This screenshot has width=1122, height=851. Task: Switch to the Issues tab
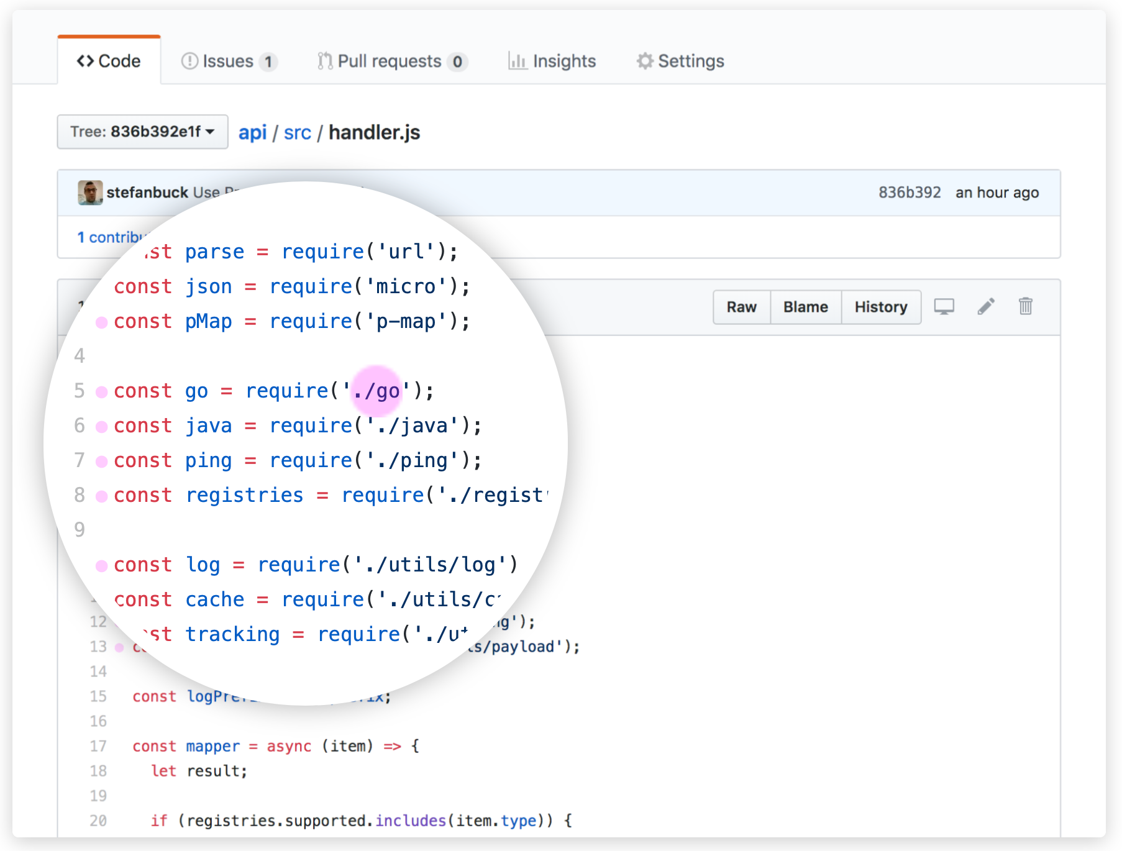(x=229, y=61)
